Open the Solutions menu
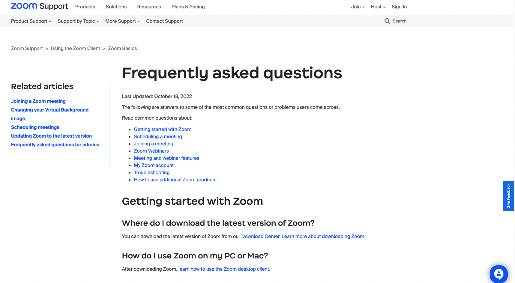The width and height of the screenshot is (515, 283). (x=116, y=7)
